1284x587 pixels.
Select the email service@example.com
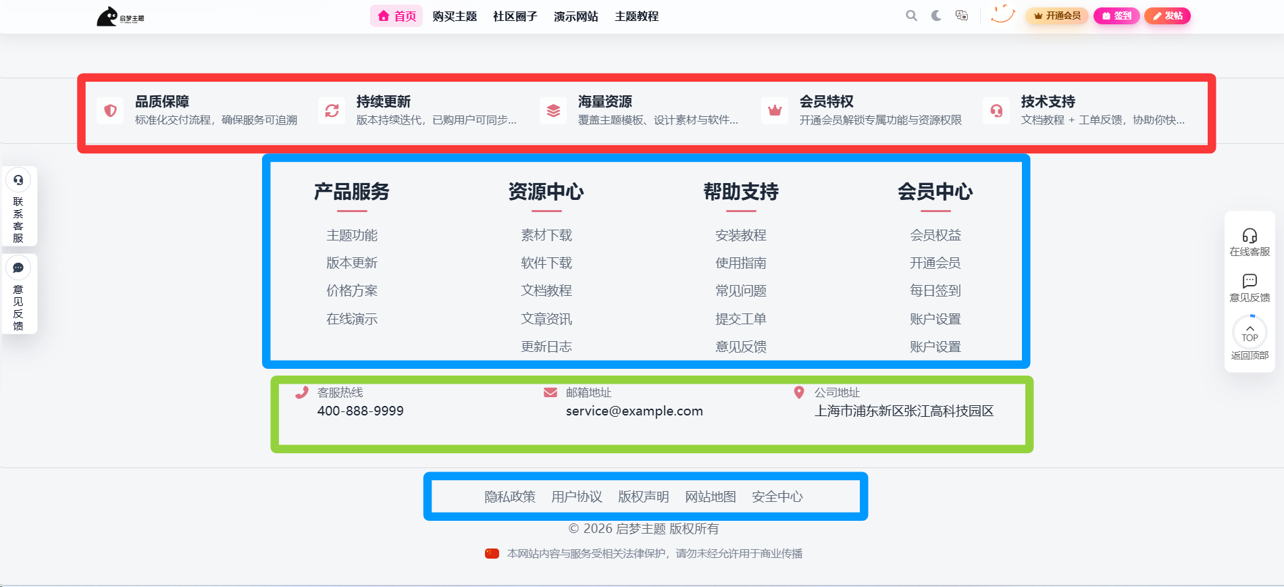tap(634, 411)
